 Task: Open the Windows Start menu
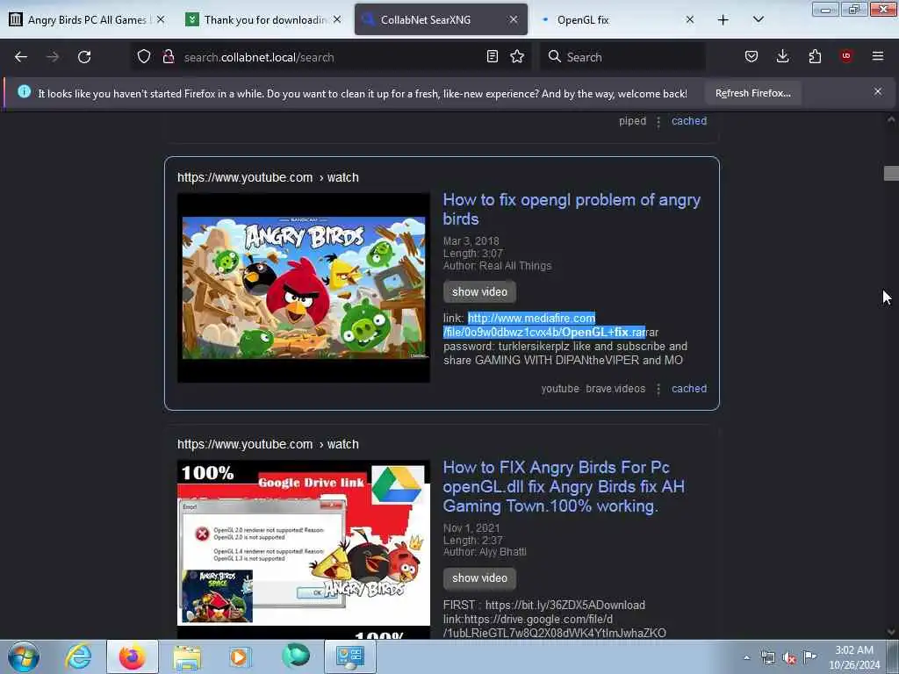coord(24,656)
